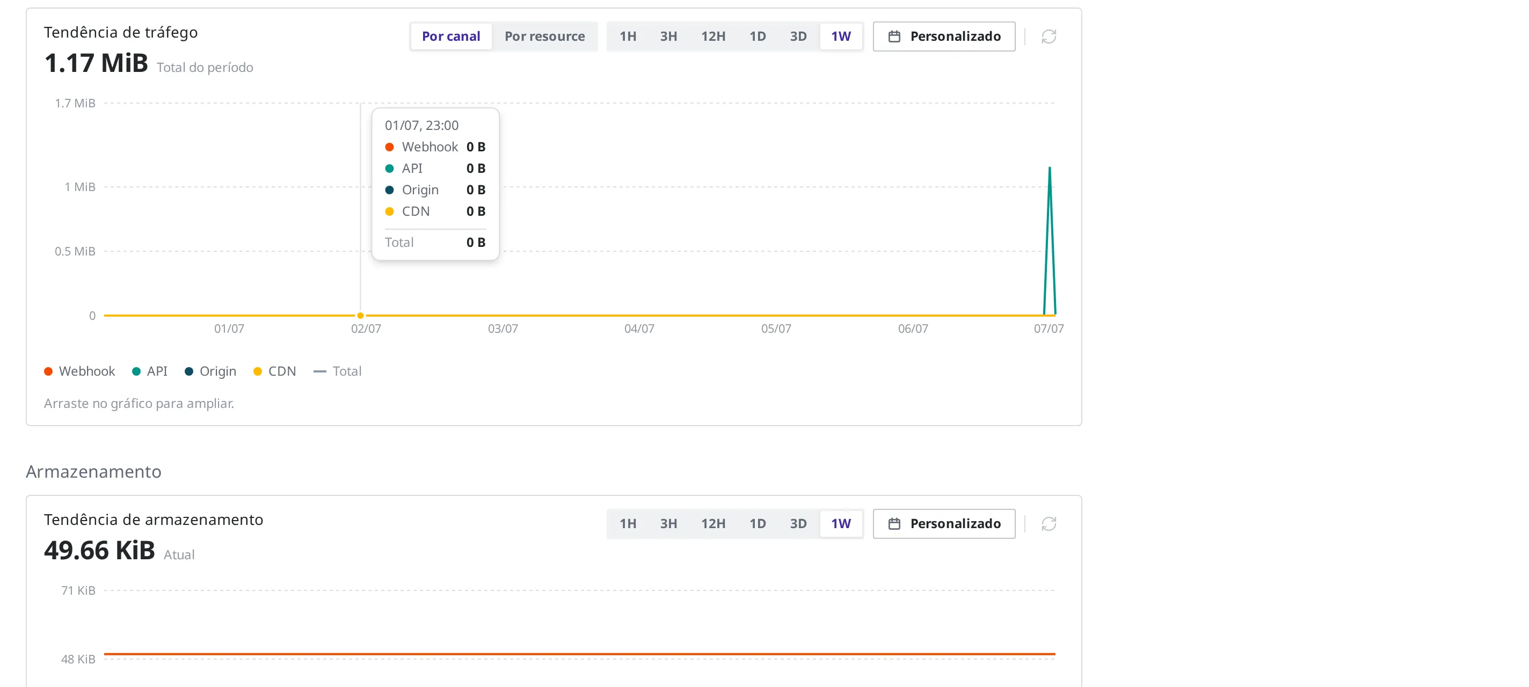
Task: Select 12H range for traffic chart
Action: [x=713, y=37]
